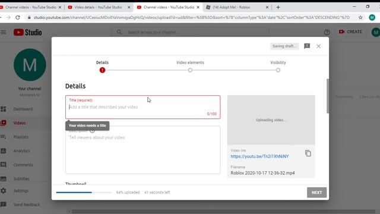Viewport: 380px width, 214px height.
Task: Click the Details step error marker
Action: 102,70
